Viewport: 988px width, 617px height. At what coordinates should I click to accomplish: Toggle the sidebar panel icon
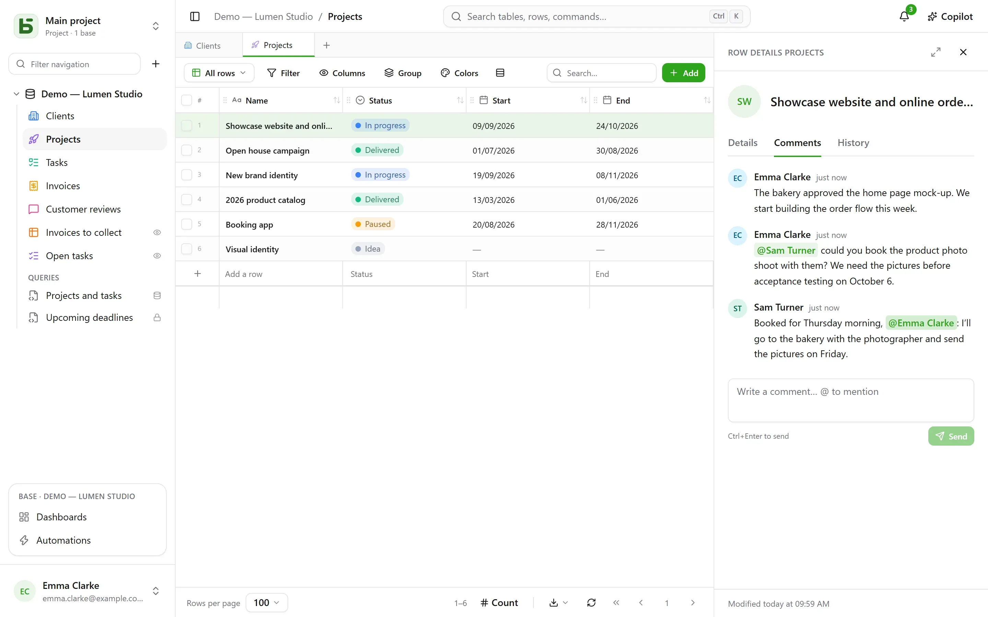pos(195,16)
